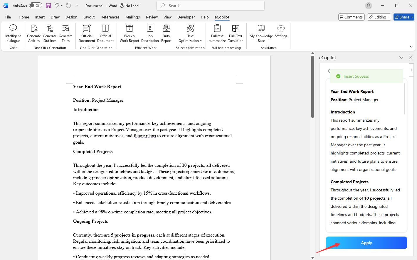Click the document vertical scrollbar thumb
The height and width of the screenshot is (260, 417).
(312, 86)
